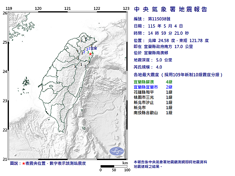Click the km scale bar below the map

click(x=114, y=166)
